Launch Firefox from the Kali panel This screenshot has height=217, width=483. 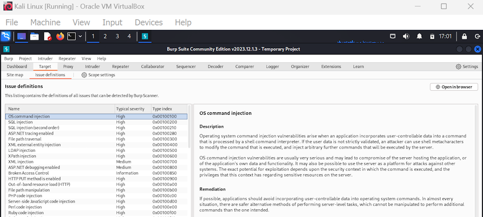60,36
